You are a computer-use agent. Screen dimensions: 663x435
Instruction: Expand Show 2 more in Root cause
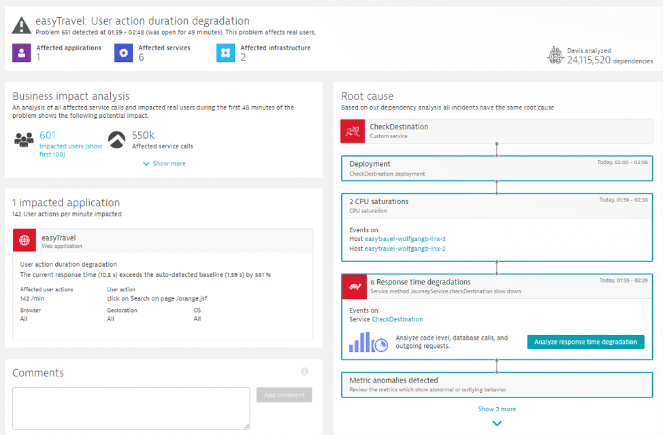tap(496, 408)
